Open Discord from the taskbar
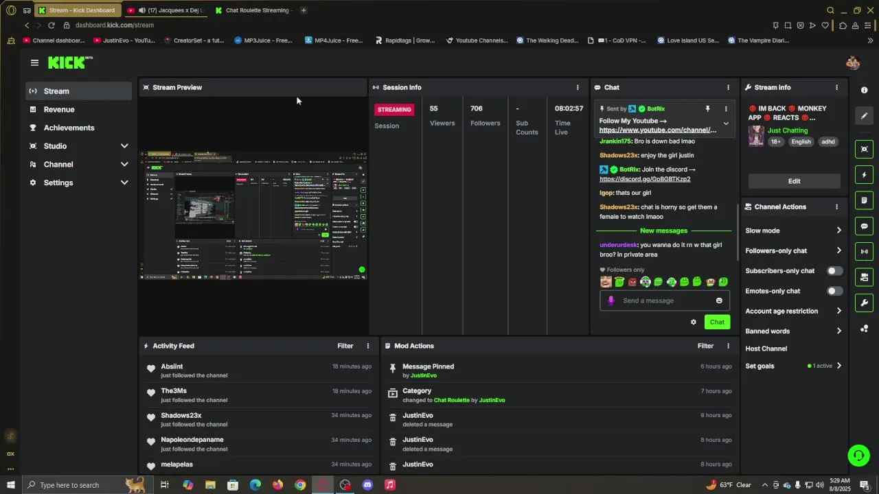 pos(367,485)
